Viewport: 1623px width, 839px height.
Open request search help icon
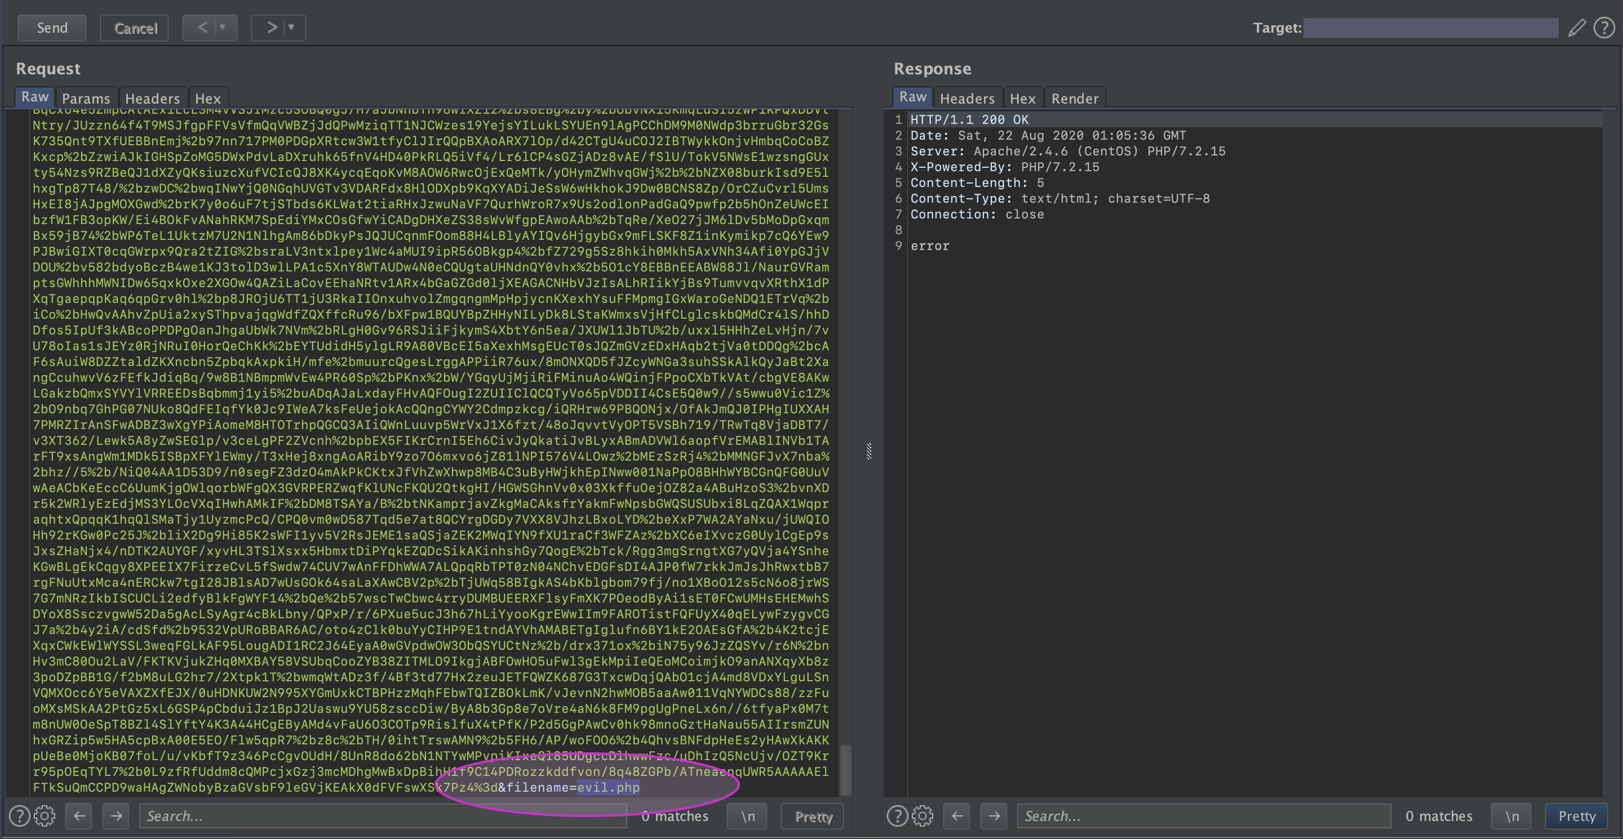(x=20, y=816)
